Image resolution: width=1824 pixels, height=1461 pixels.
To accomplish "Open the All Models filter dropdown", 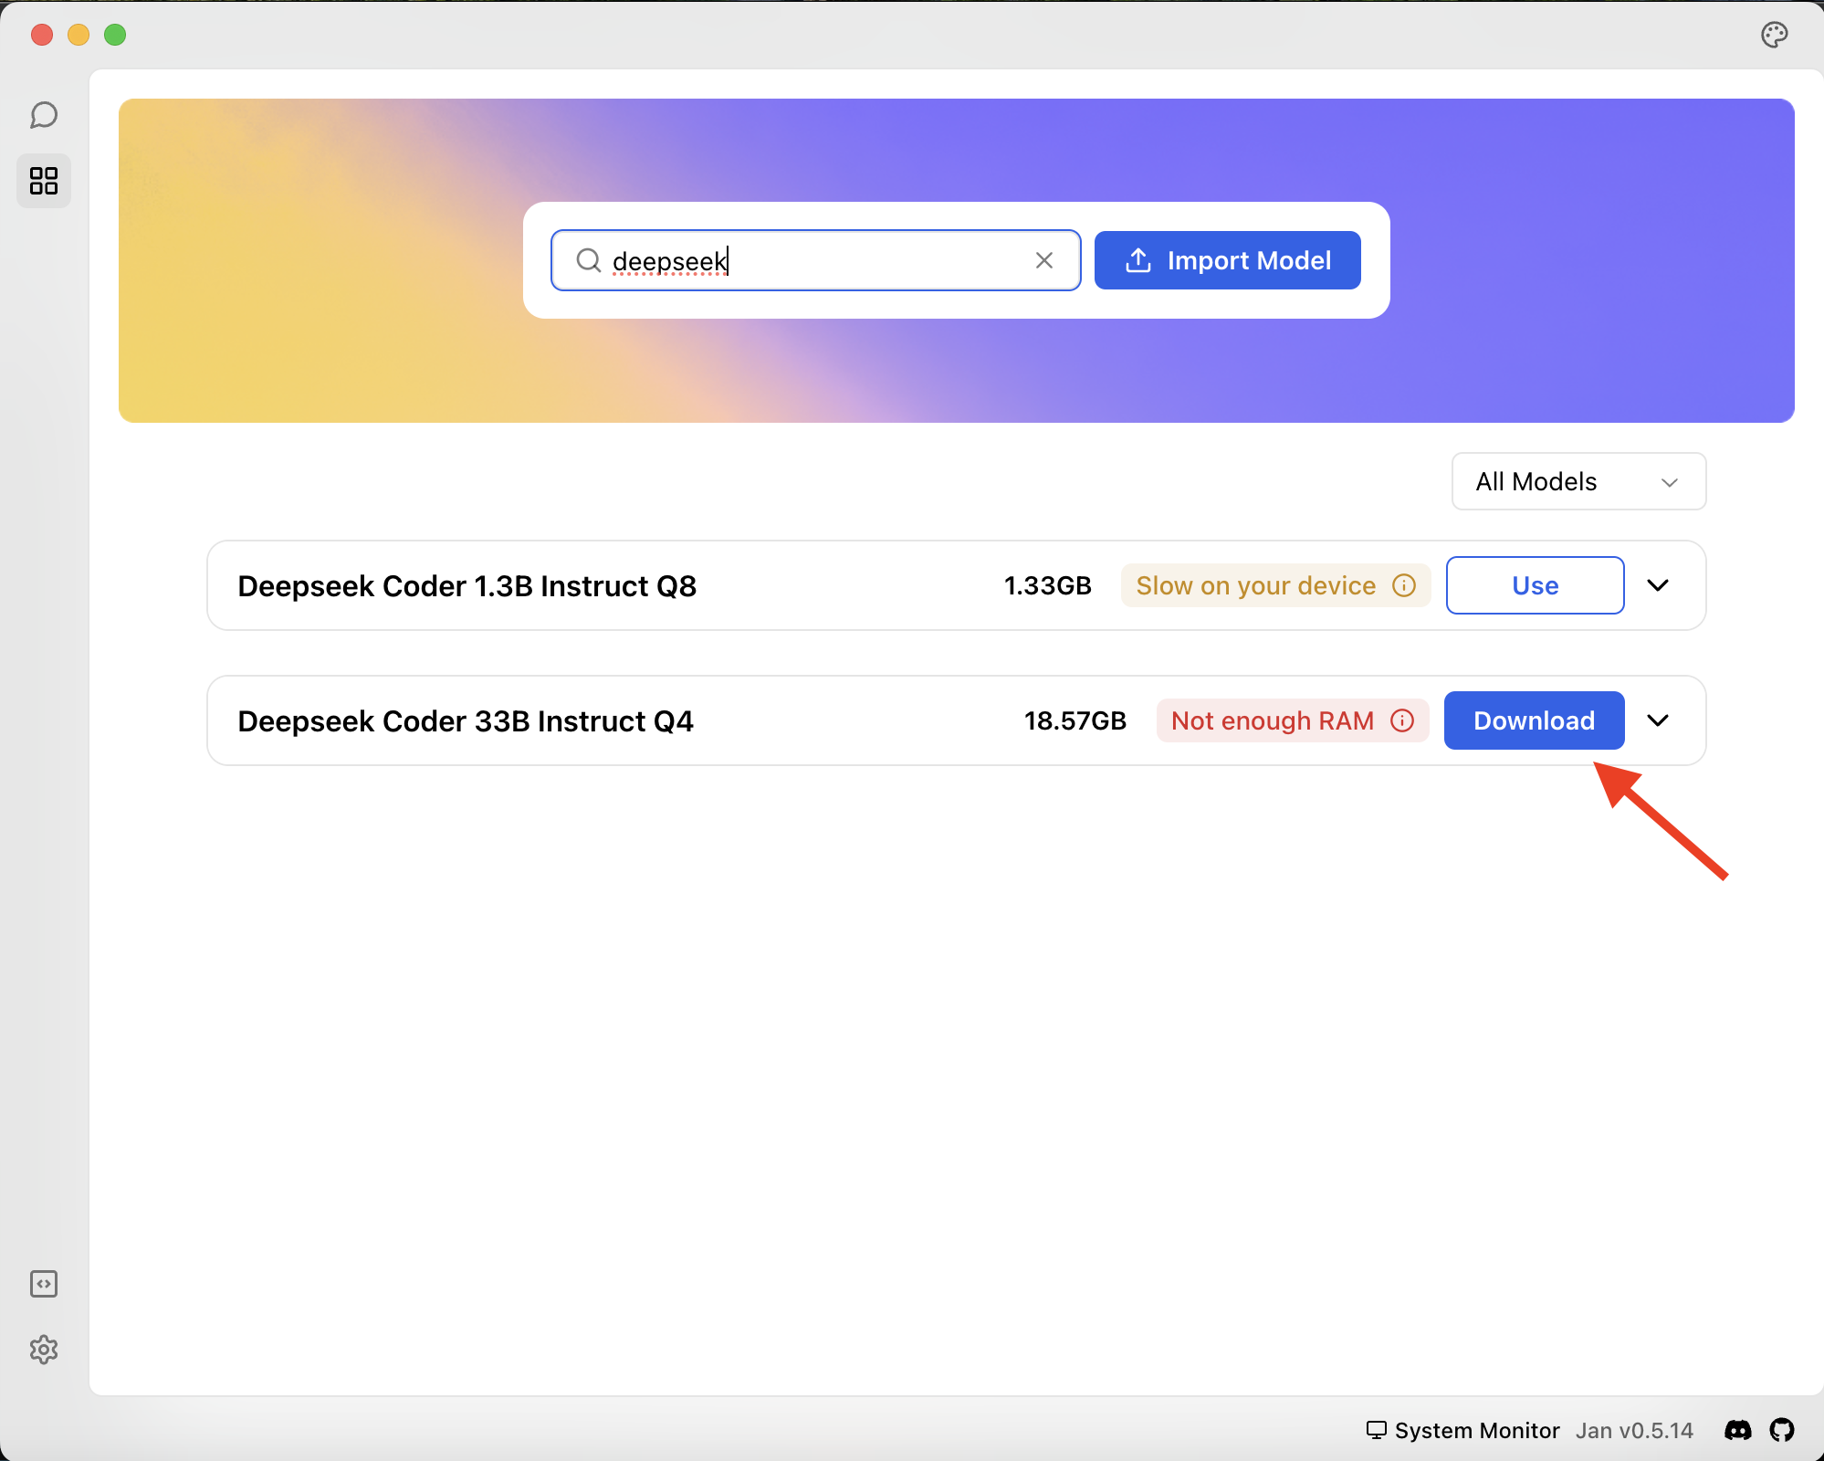I will coord(1577,481).
